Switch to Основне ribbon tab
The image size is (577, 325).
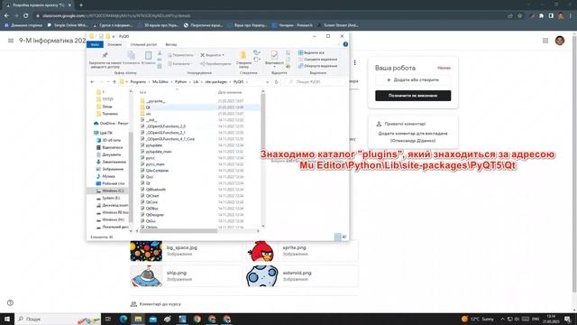pyautogui.click(x=114, y=44)
